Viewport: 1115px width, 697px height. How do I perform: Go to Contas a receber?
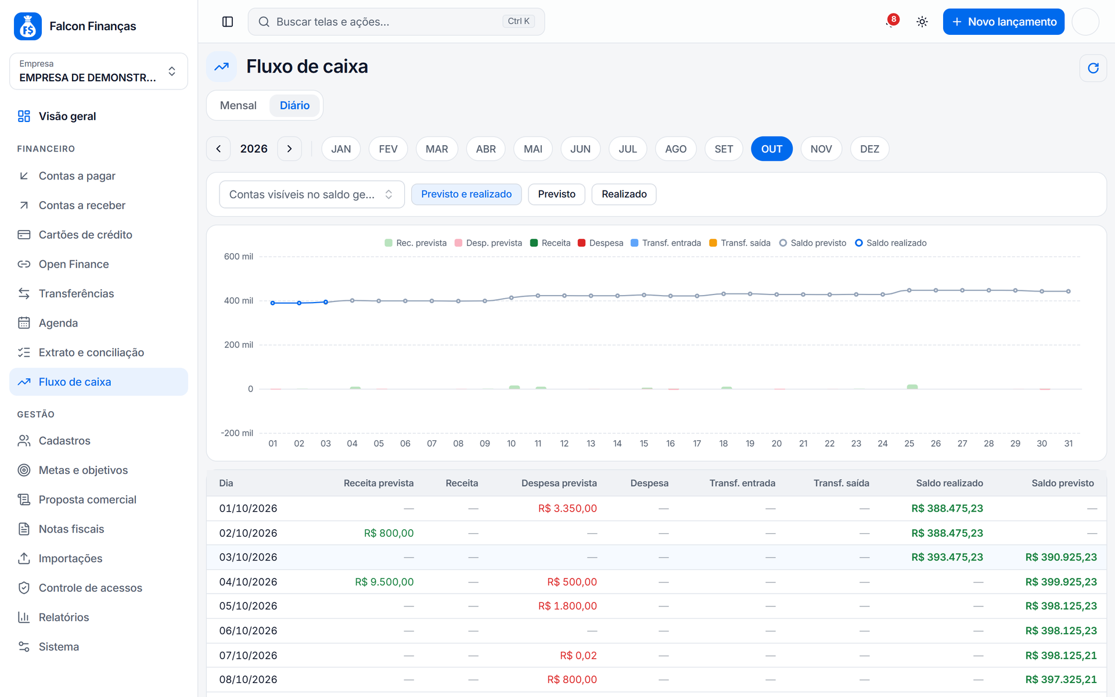coord(99,205)
